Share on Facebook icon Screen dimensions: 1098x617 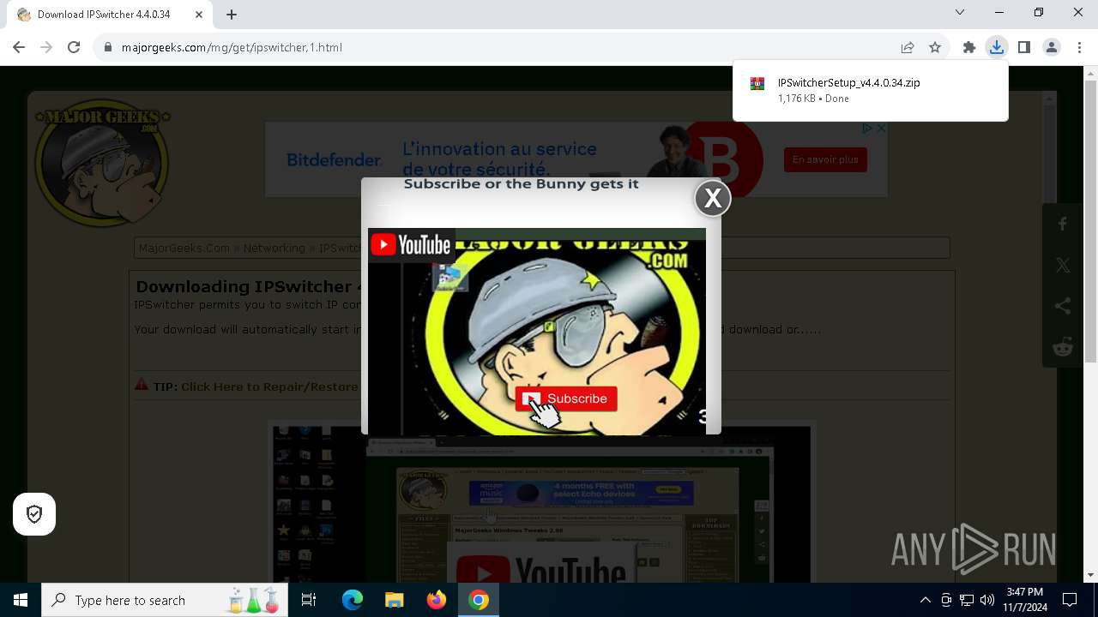[1063, 225]
